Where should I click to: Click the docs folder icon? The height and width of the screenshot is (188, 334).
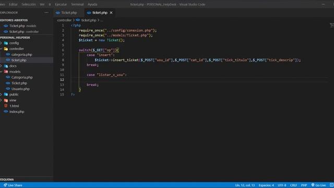click(6, 66)
